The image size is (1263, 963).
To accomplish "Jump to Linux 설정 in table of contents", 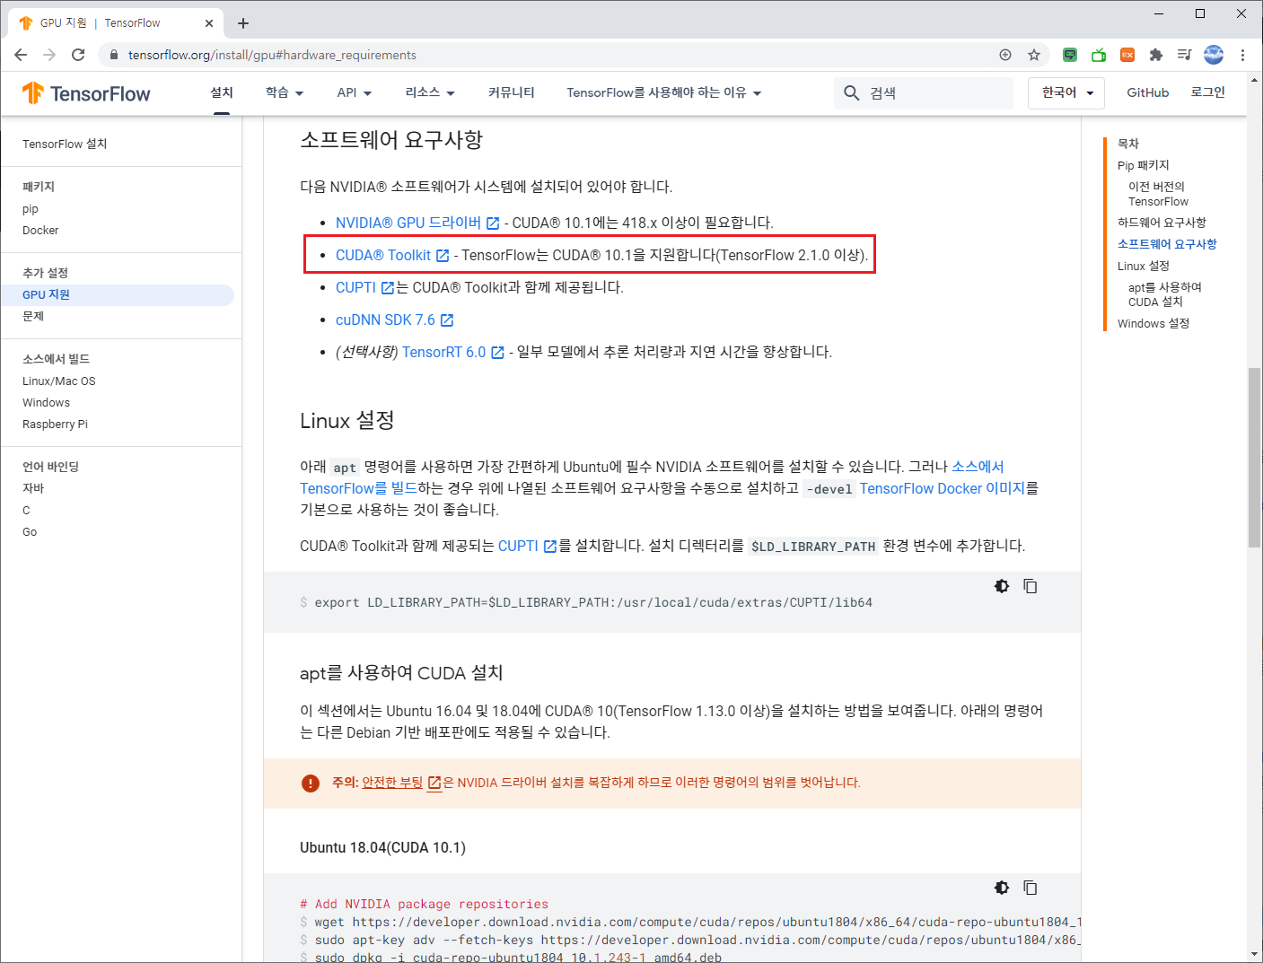I will [x=1144, y=266].
